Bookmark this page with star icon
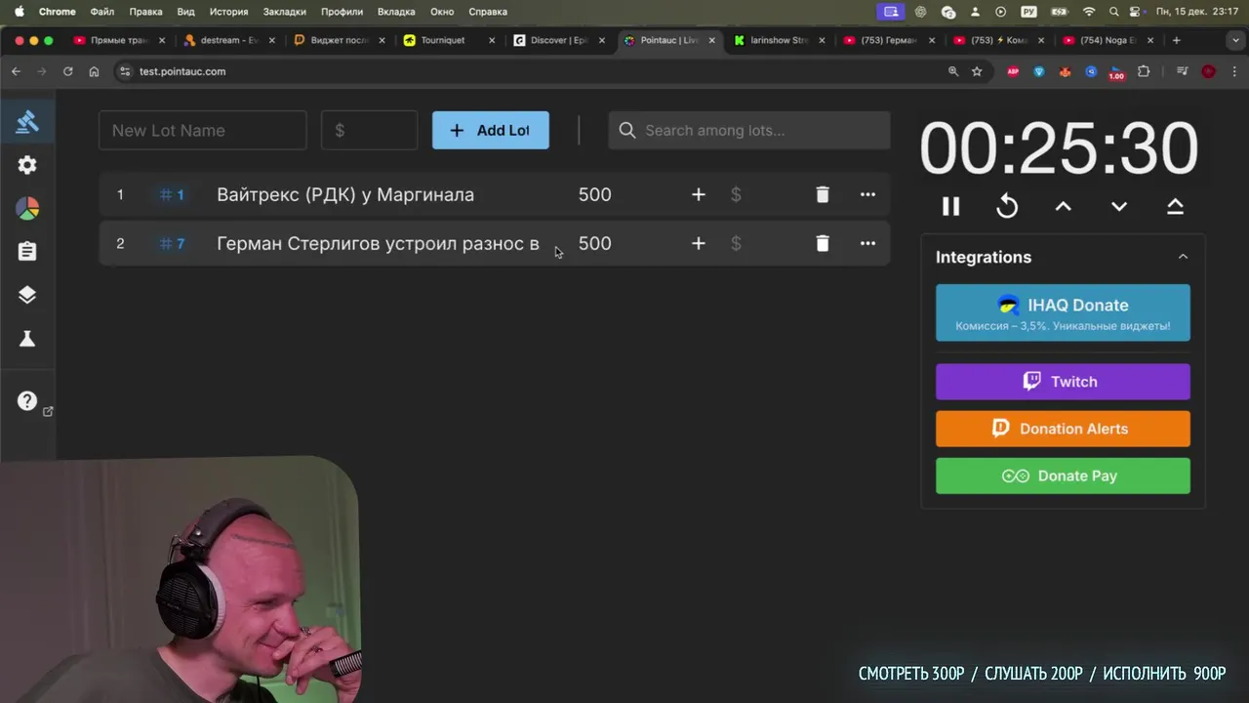This screenshot has height=703, width=1249. point(977,71)
